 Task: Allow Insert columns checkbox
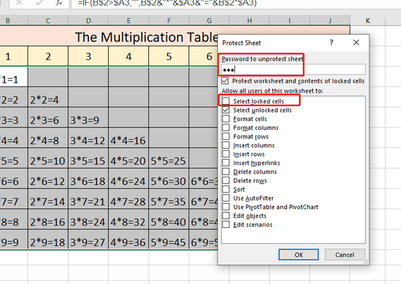tap(226, 145)
